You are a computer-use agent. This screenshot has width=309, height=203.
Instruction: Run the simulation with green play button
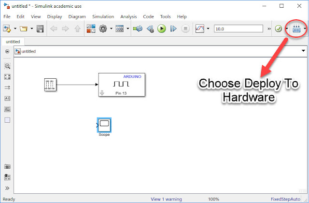tap(162, 29)
